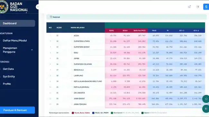
Task: Open Daftar Menu/Modul sidebar item
Action: [15, 41]
